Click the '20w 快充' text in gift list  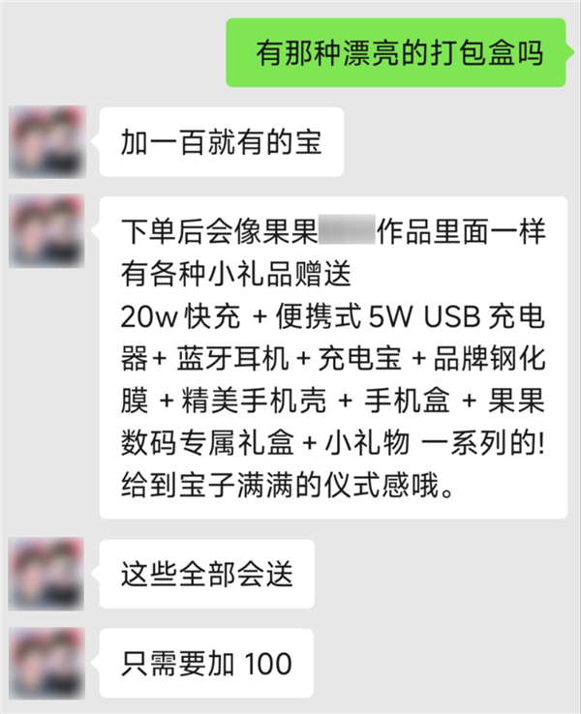[180, 316]
